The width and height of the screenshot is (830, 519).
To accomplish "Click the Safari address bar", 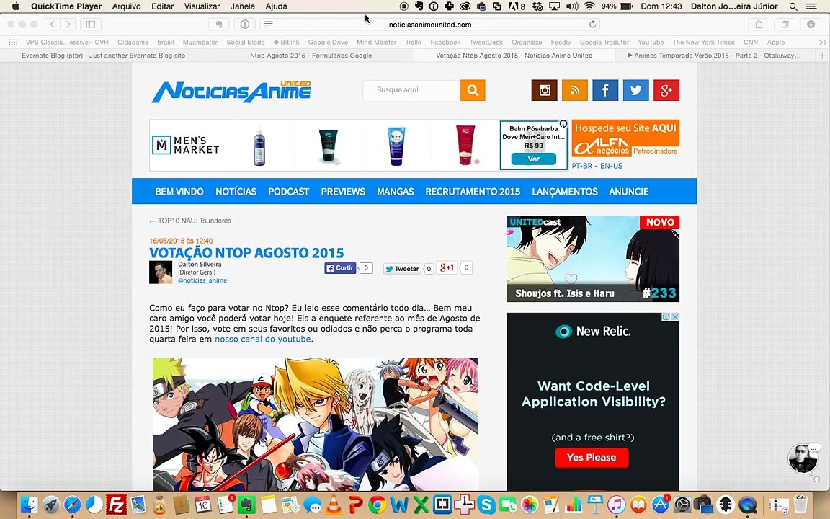I will pos(430,25).
